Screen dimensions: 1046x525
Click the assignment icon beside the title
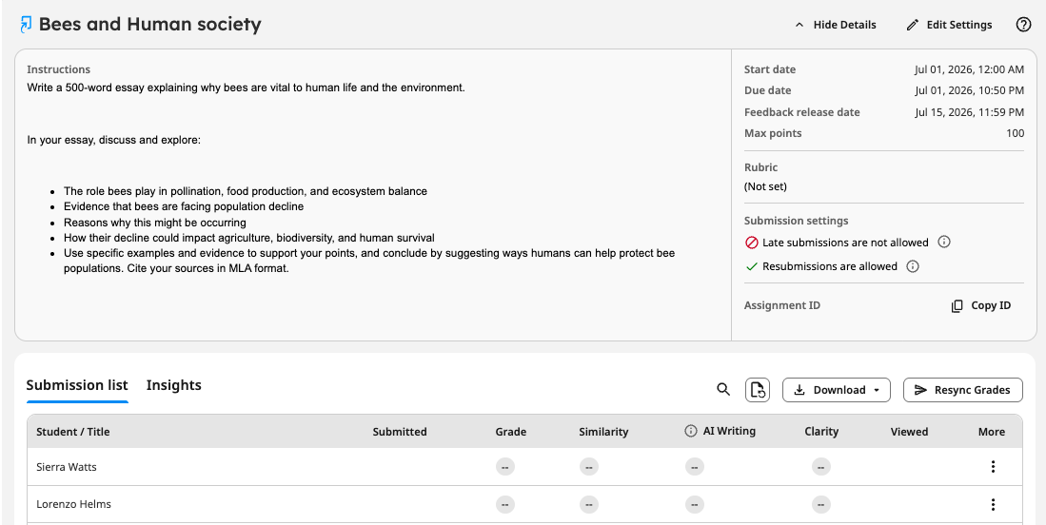(26, 25)
